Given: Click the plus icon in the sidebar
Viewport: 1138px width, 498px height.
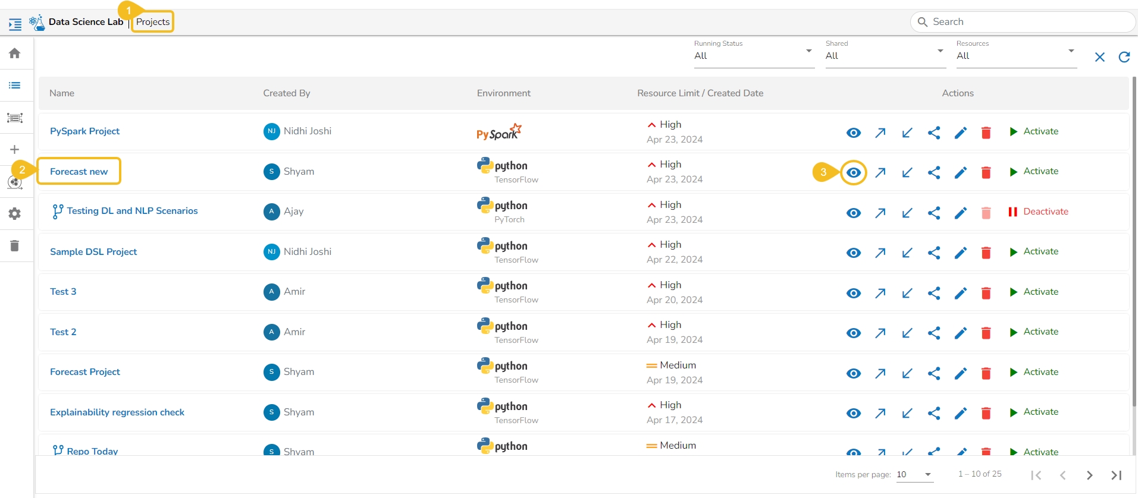Looking at the screenshot, I should (x=15, y=150).
